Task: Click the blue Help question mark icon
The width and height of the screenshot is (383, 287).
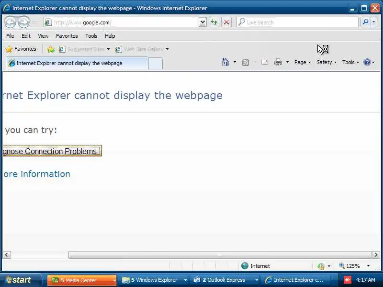Action: pyautogui.click(x=367, y=62)
